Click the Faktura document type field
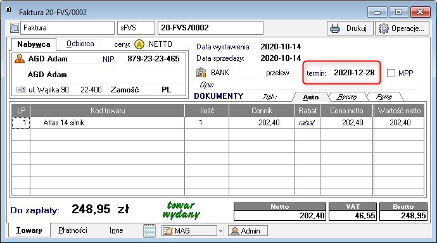 tap(67, 28)
